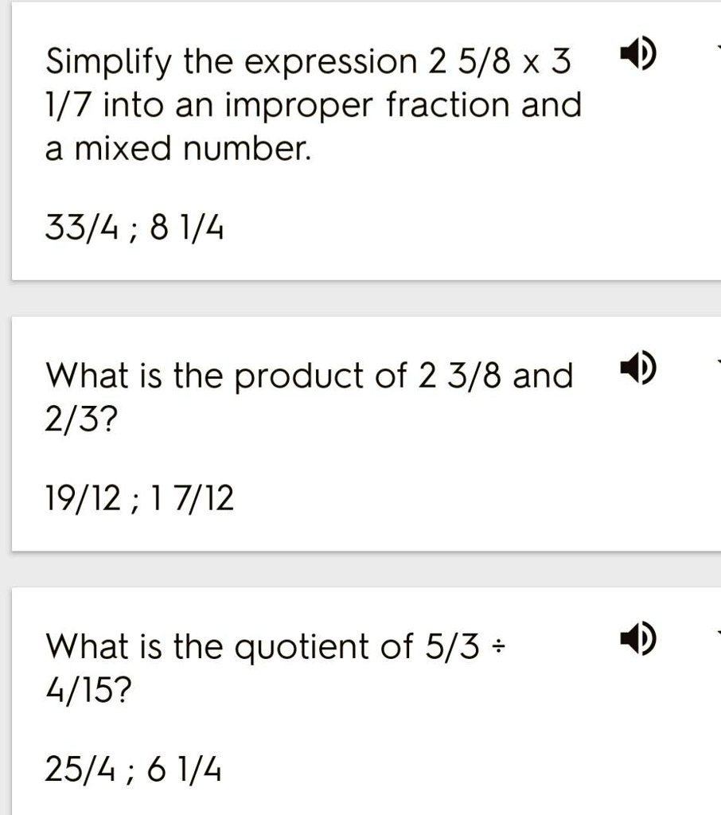Click the answer 33/4 ; 8 1/4
The height and width of the screenshot is (815, 721).
pyautogui.click(x=134, y=228)
